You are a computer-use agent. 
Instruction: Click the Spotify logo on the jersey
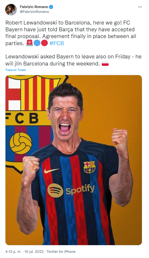tap(71, 190)
